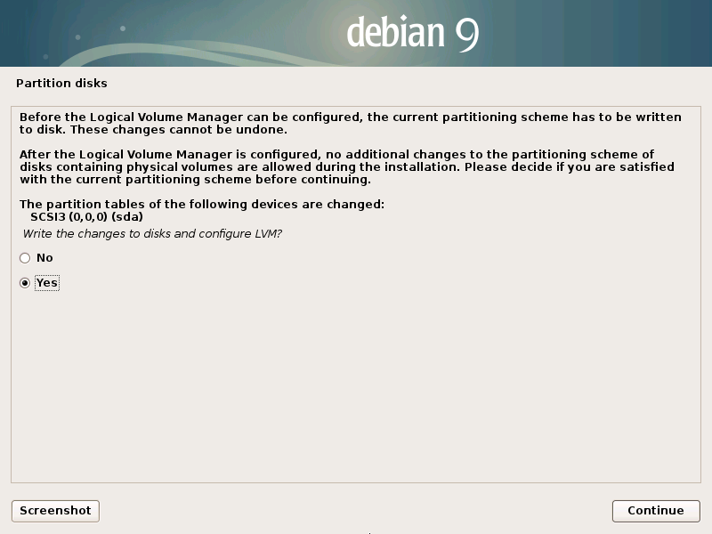Click the empty area of the dialog panel
Image resolution: width=712 pixels, height=534 pixels.
point(356,386)
